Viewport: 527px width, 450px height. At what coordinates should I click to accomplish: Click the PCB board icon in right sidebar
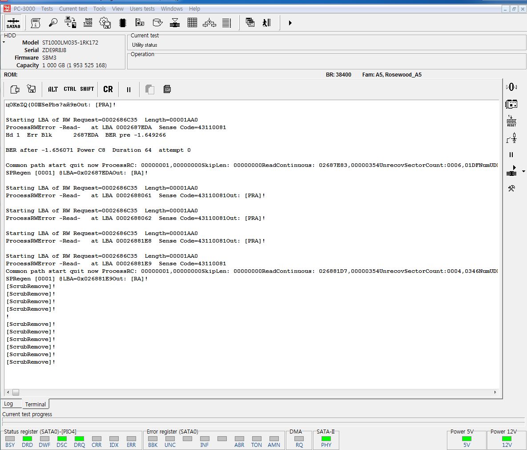511,104
